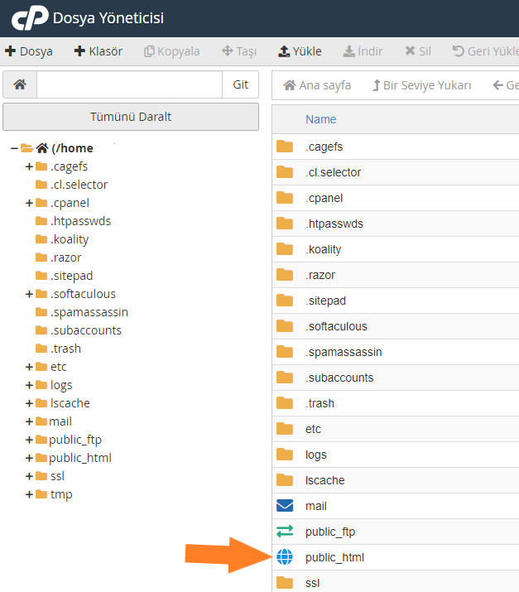The width and height of the screenshot is (519, 592).
Task: Click the path input field
Action: pyautogui.click(x=129, y=85)
